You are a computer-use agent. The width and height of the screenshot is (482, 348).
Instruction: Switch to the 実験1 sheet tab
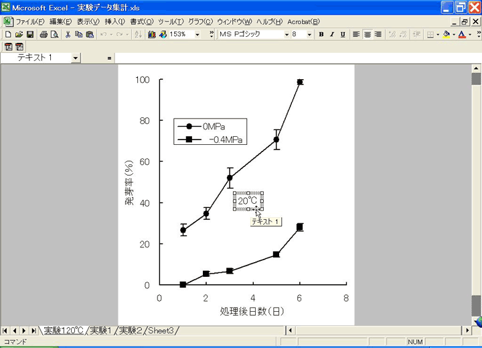[x=100, y=331]
